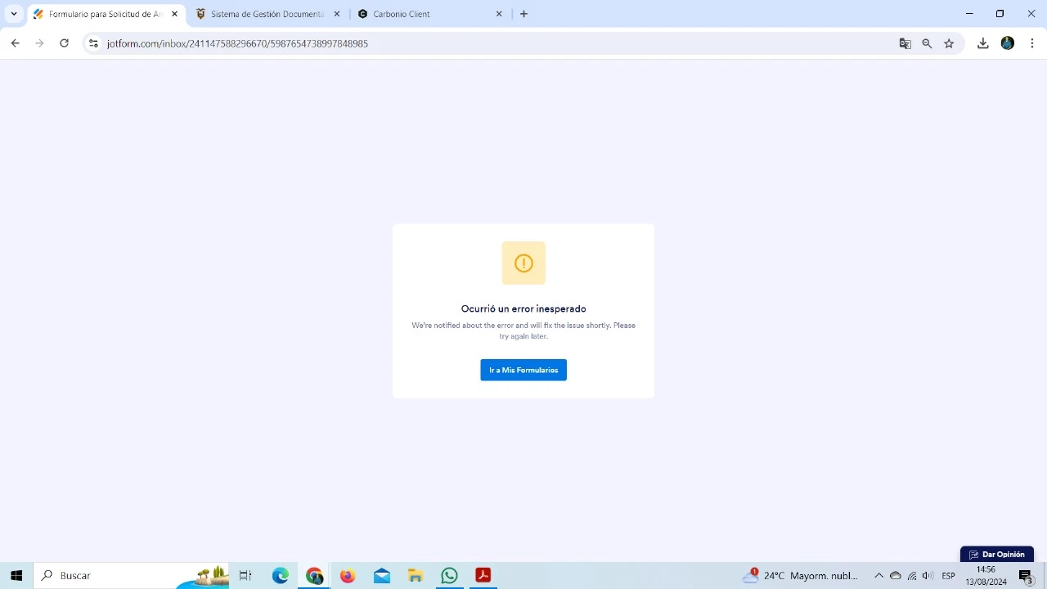Image resolution: width=1047 pixels, height=589 pixels.
Task: Reload the Jotform error page
Action: (65, 43)
